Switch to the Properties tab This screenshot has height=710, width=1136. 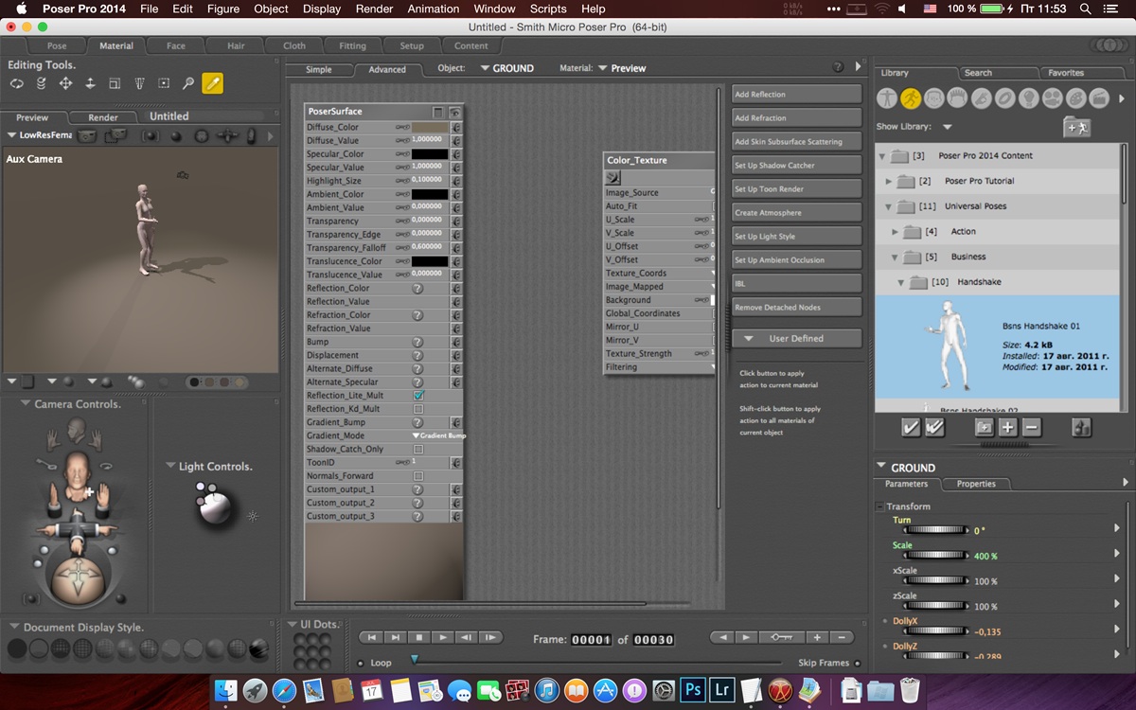tap(976, 484)
